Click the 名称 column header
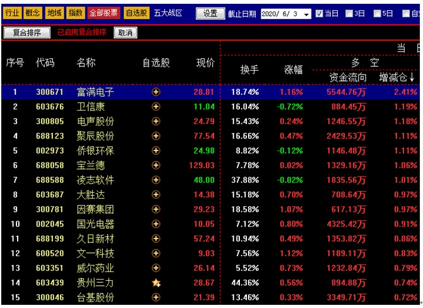The height and width of the screenshot is (308, 423). [86, 63]
